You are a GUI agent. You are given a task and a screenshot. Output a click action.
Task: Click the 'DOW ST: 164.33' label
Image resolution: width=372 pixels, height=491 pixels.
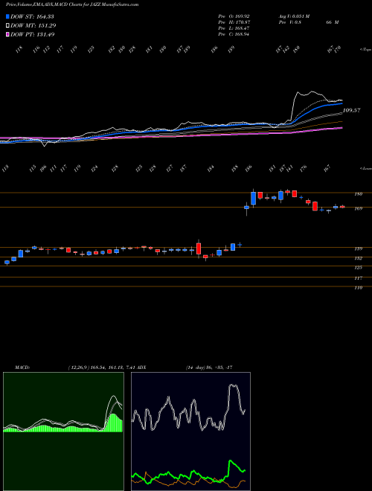point(33,16)
